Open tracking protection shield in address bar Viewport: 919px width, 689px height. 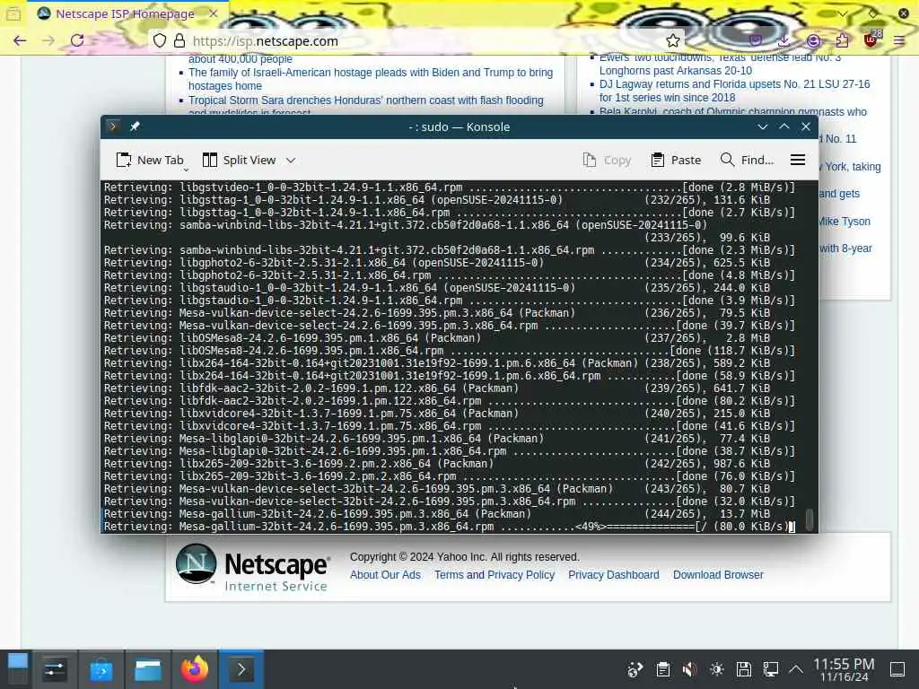point(160,40)
